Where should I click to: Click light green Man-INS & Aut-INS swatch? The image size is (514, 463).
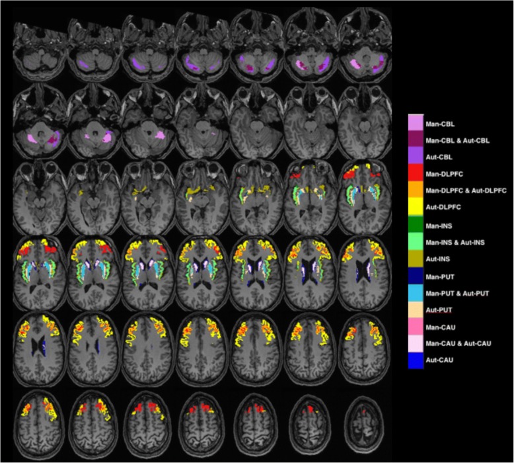(x=416, y=241)
